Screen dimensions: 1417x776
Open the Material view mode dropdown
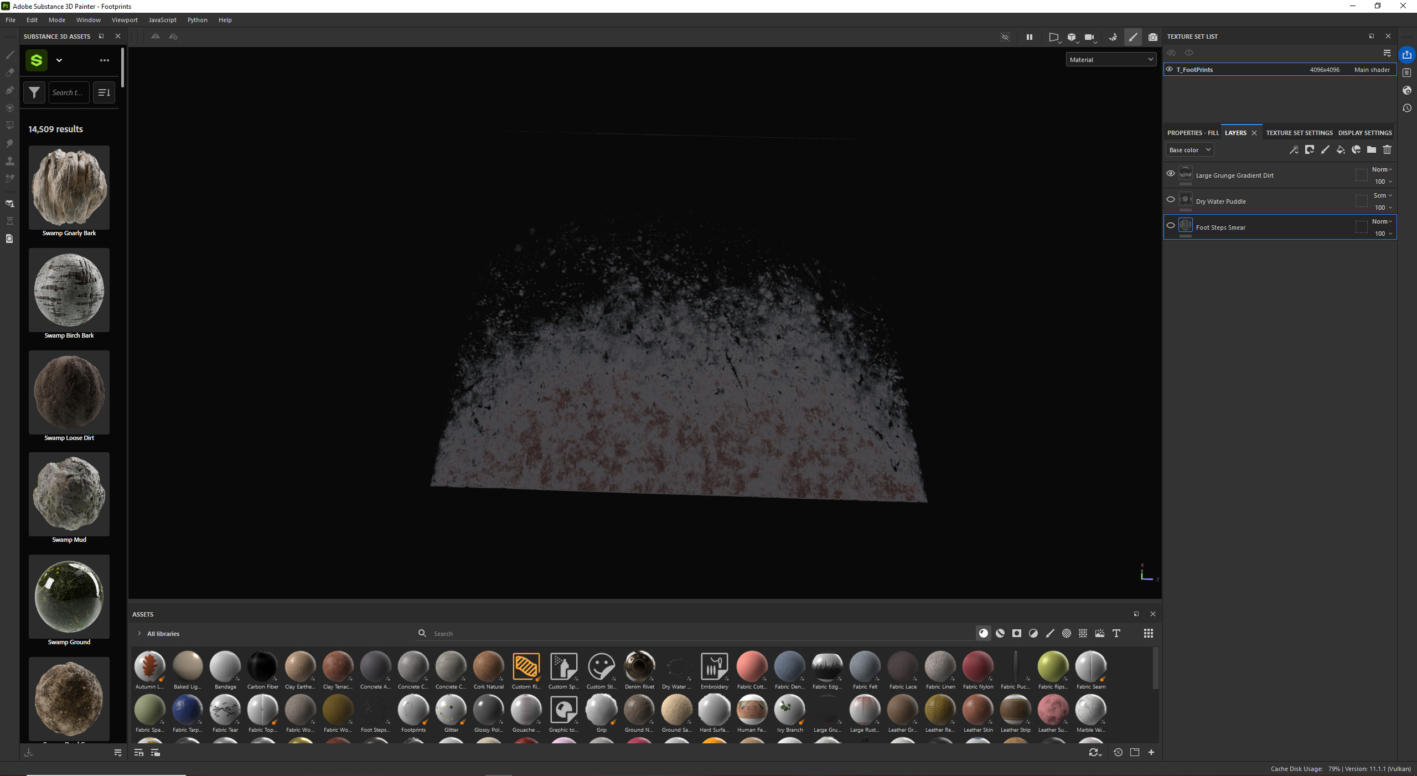(x=1110, y=59)
